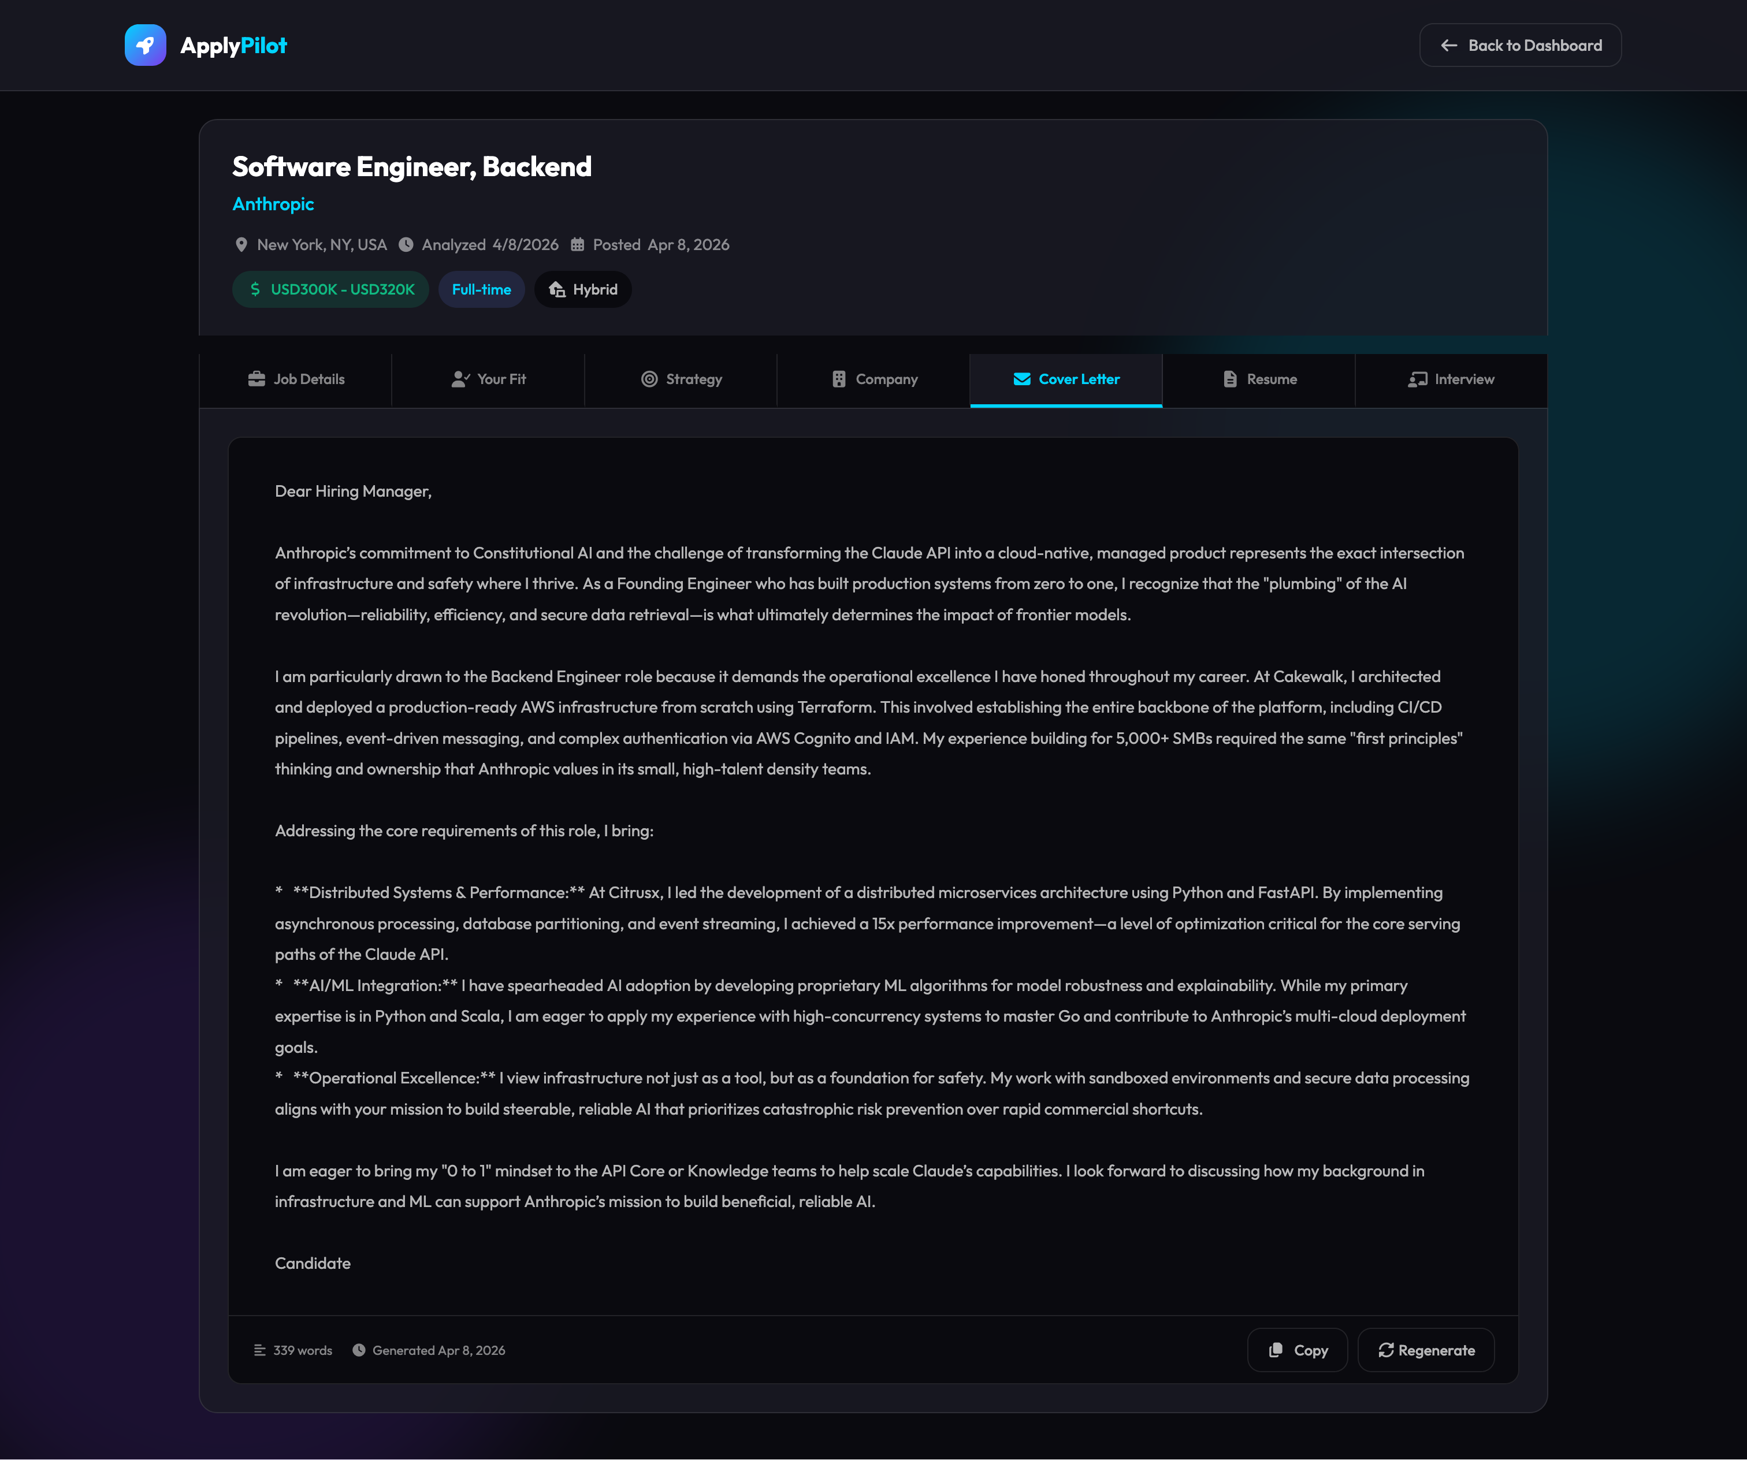Screen dimensions: 1747x1460
Task: Click the document icon on Resume tab
Action: tap(1229, 379)
